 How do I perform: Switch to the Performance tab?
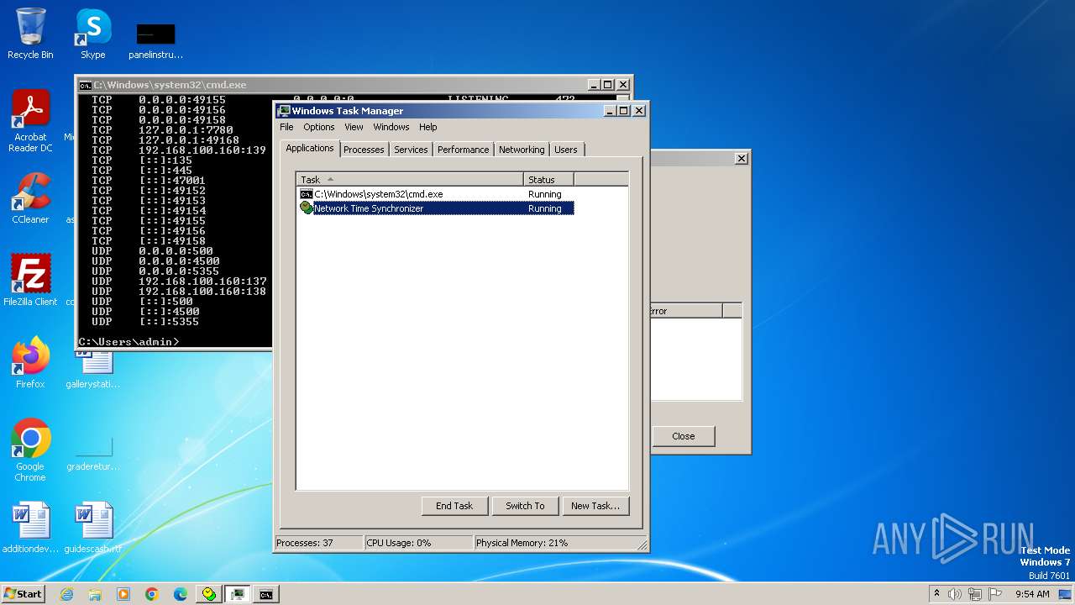point(463,150)
